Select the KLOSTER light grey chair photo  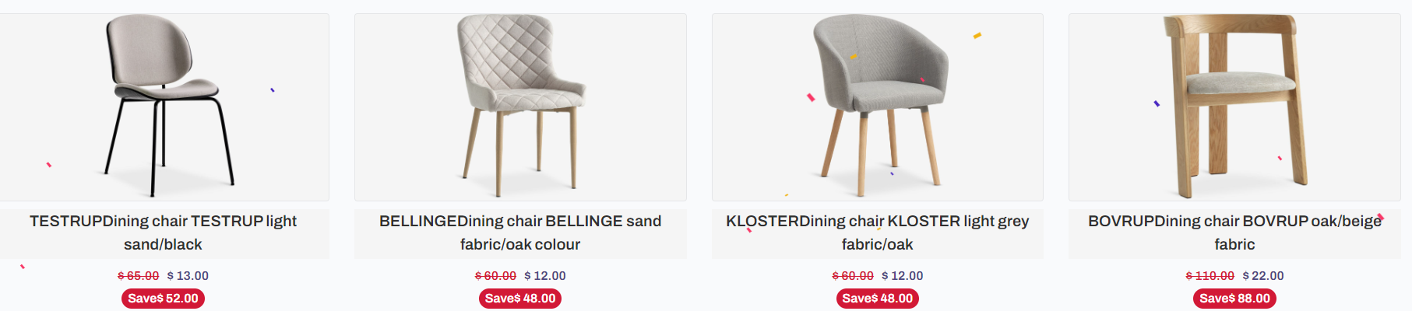pyautogui.click(x=878, y=107)
